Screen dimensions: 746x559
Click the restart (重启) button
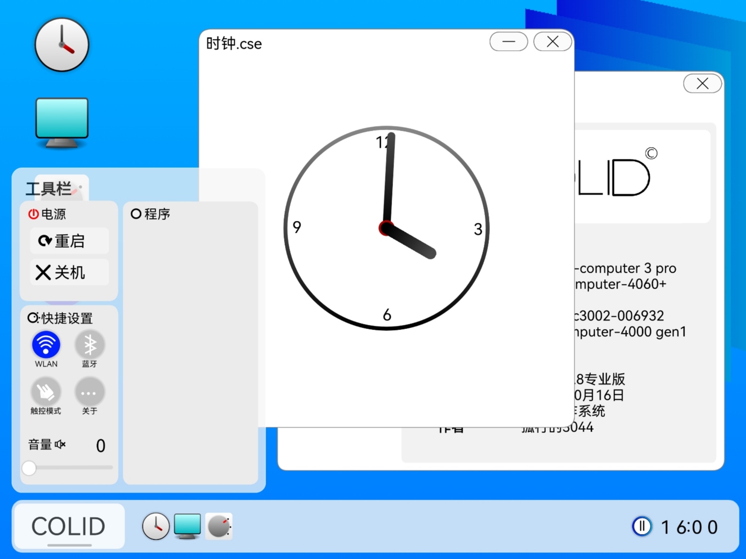click(x=70, y=241)
